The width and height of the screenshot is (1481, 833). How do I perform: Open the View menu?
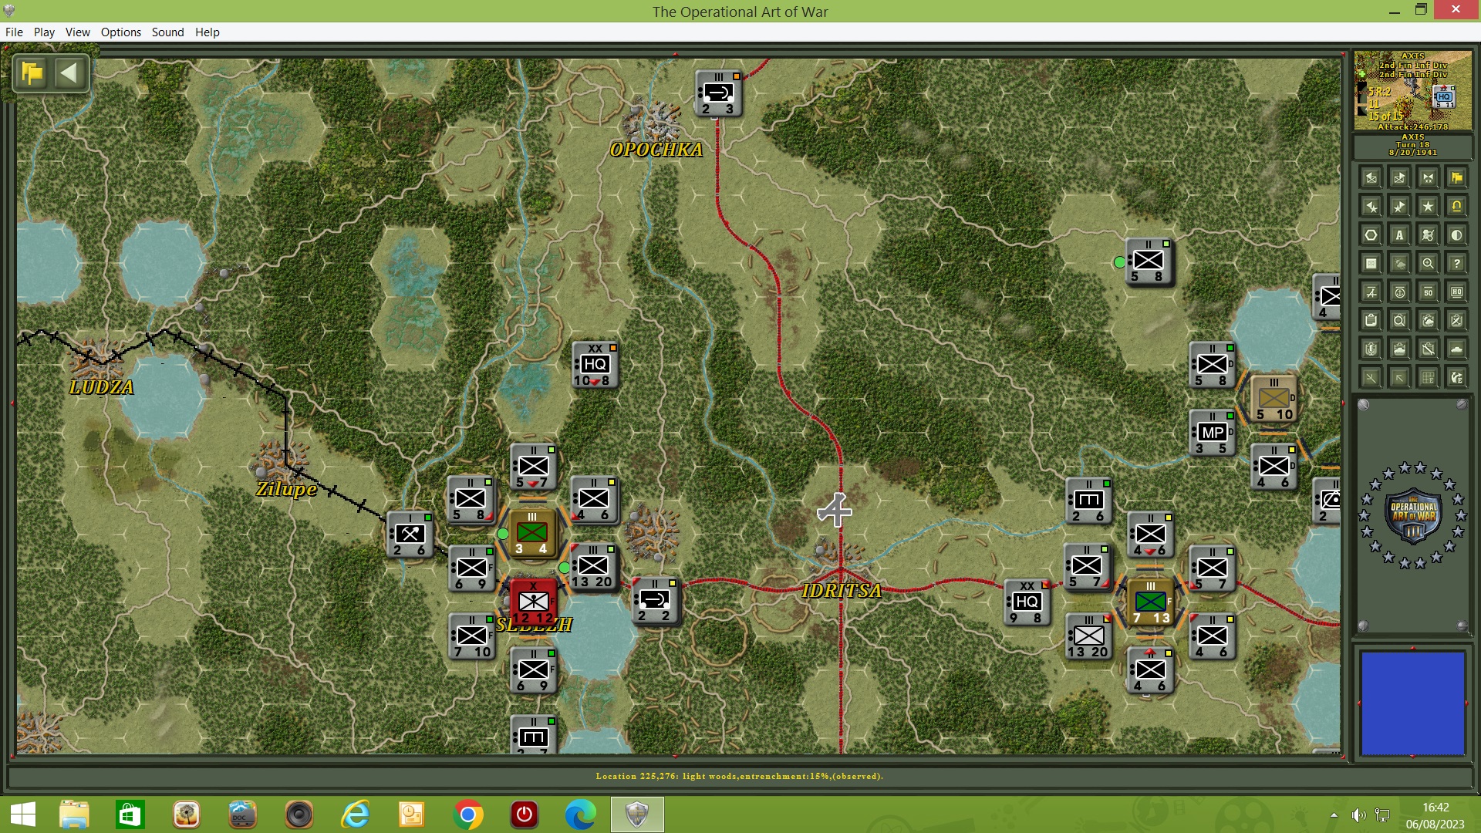(x=77, y=32)
